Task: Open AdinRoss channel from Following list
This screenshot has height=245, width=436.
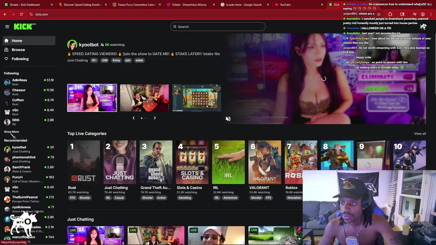Action: (x=29, y=82)
